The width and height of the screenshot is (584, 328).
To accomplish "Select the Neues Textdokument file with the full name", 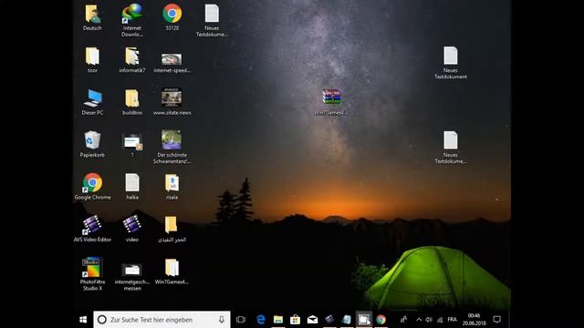I will click(450, 56).
